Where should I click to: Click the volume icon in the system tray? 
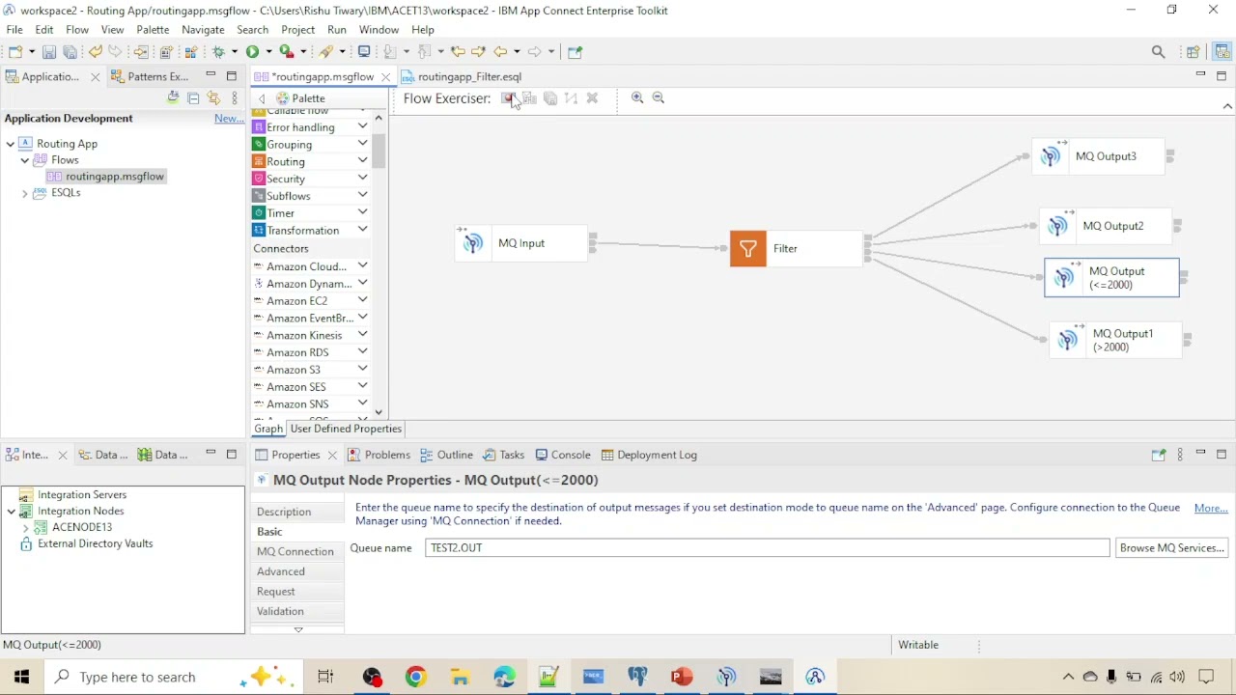click(1177, 677)
